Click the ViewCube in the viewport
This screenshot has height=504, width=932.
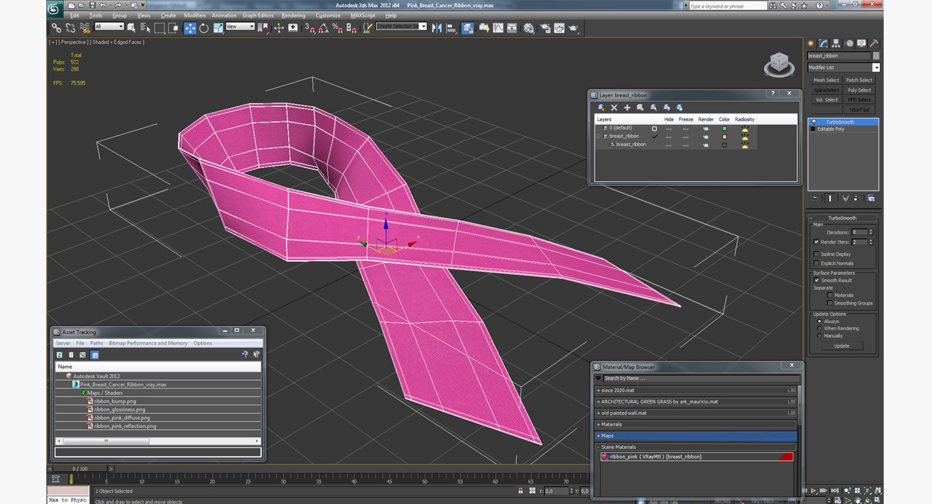point(779,65)
